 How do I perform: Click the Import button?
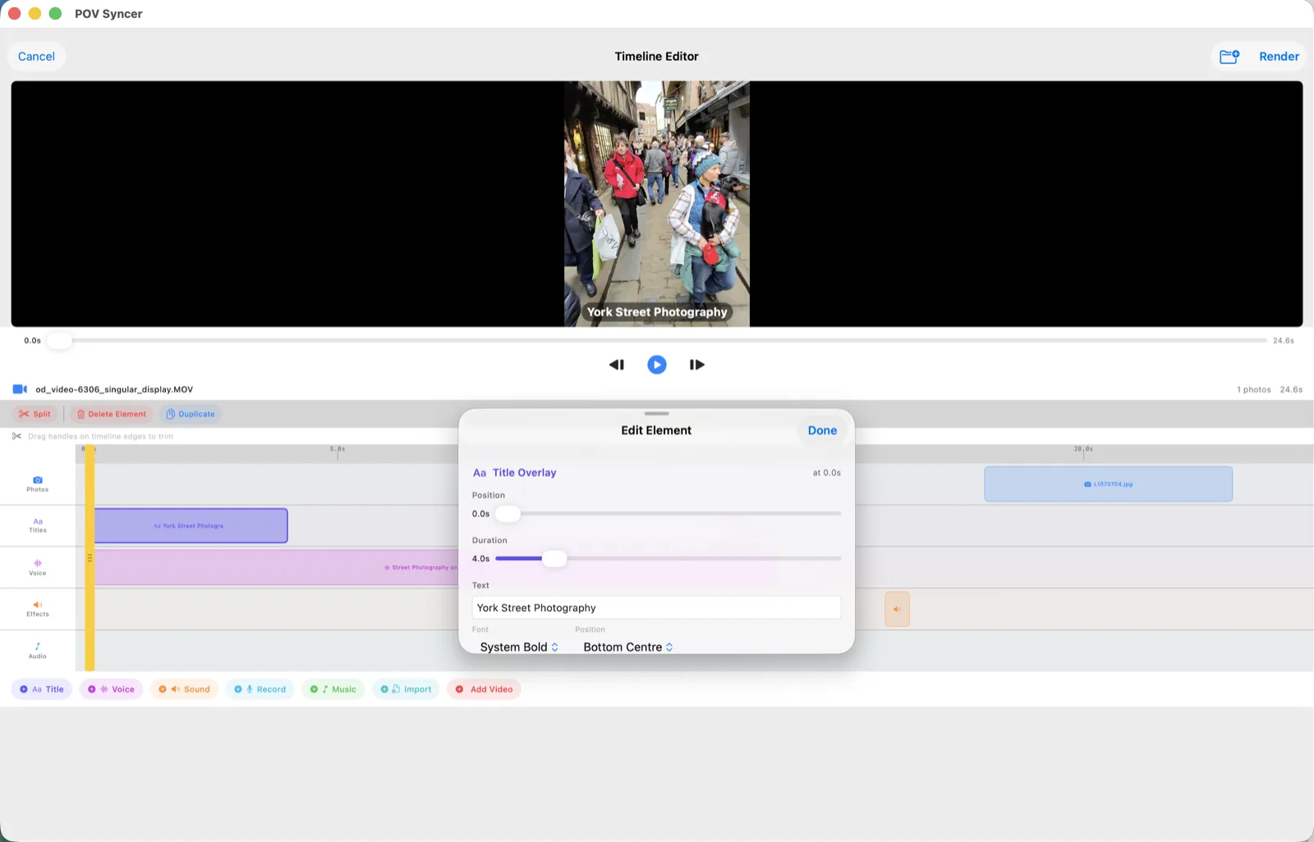[406, 689]
